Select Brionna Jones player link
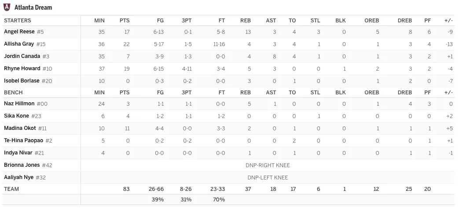459x208 pixels. (x=22, y=165)
